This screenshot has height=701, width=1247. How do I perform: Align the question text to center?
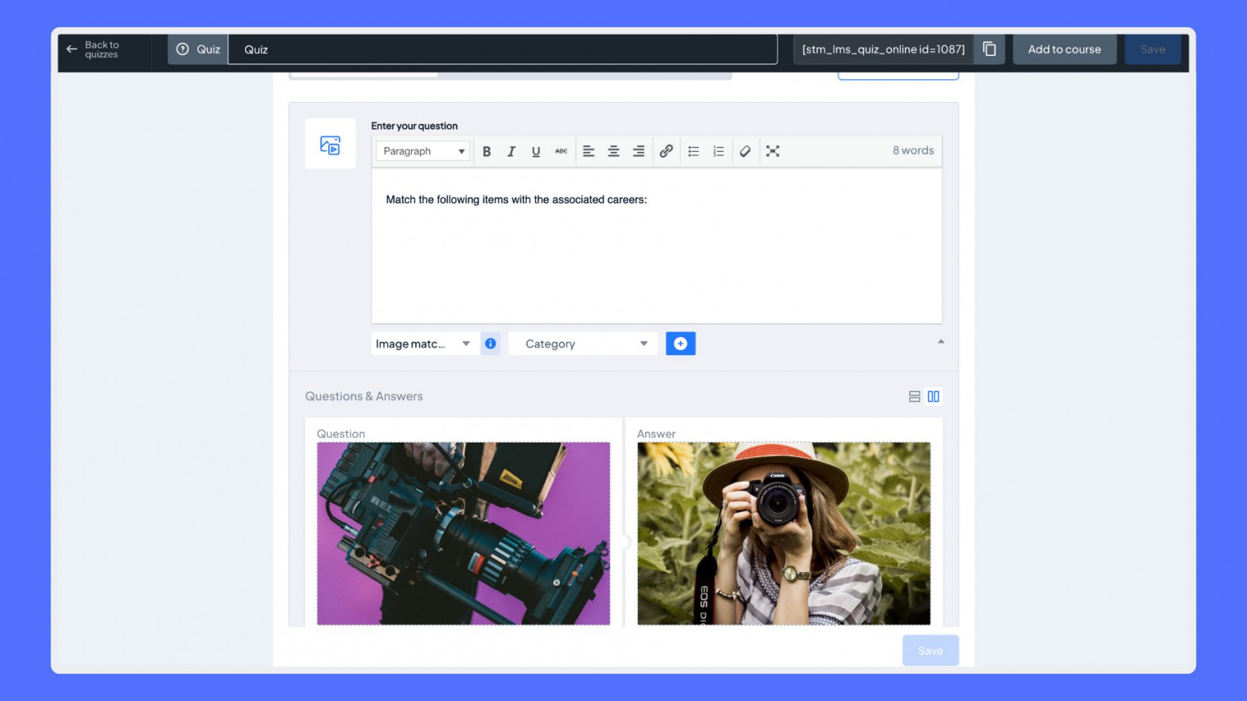(x=614, y=151)
